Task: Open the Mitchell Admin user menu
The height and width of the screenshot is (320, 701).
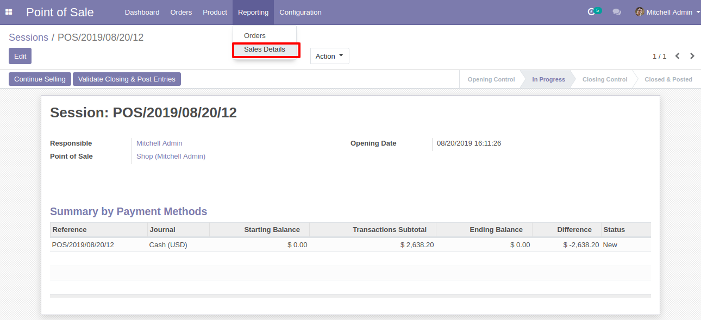Action: pos(668,12)
